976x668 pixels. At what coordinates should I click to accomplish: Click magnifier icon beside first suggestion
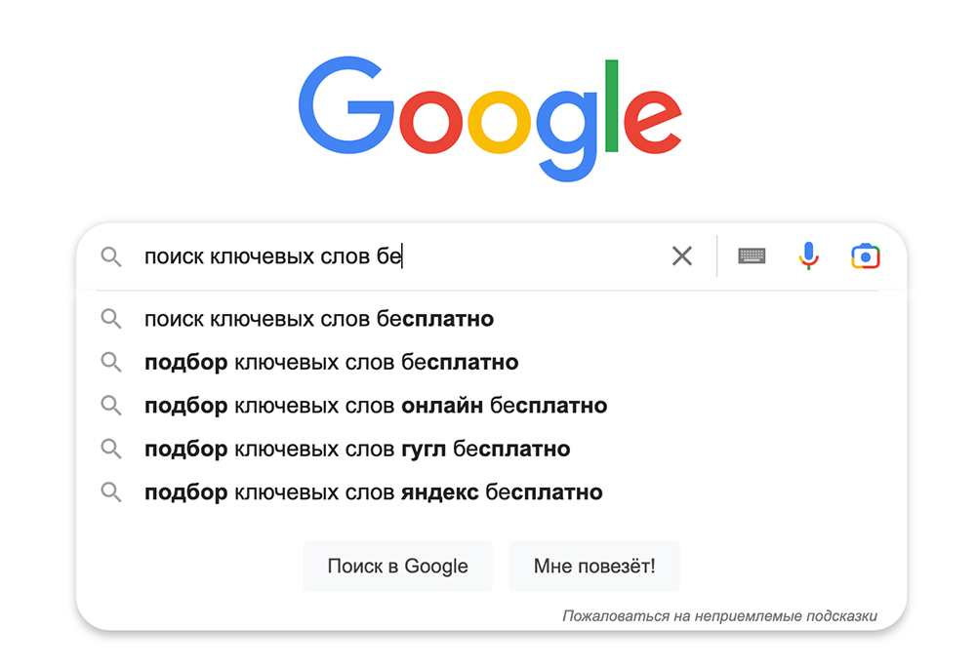111,319
